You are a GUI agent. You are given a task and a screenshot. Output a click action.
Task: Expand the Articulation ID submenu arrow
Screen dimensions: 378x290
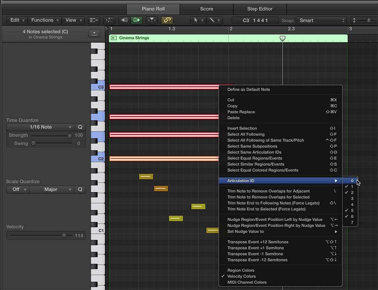click(336, 181)
